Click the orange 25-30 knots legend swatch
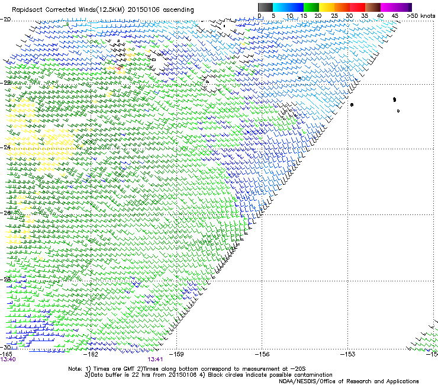This screenshot has height=385, width=438. 342,7
